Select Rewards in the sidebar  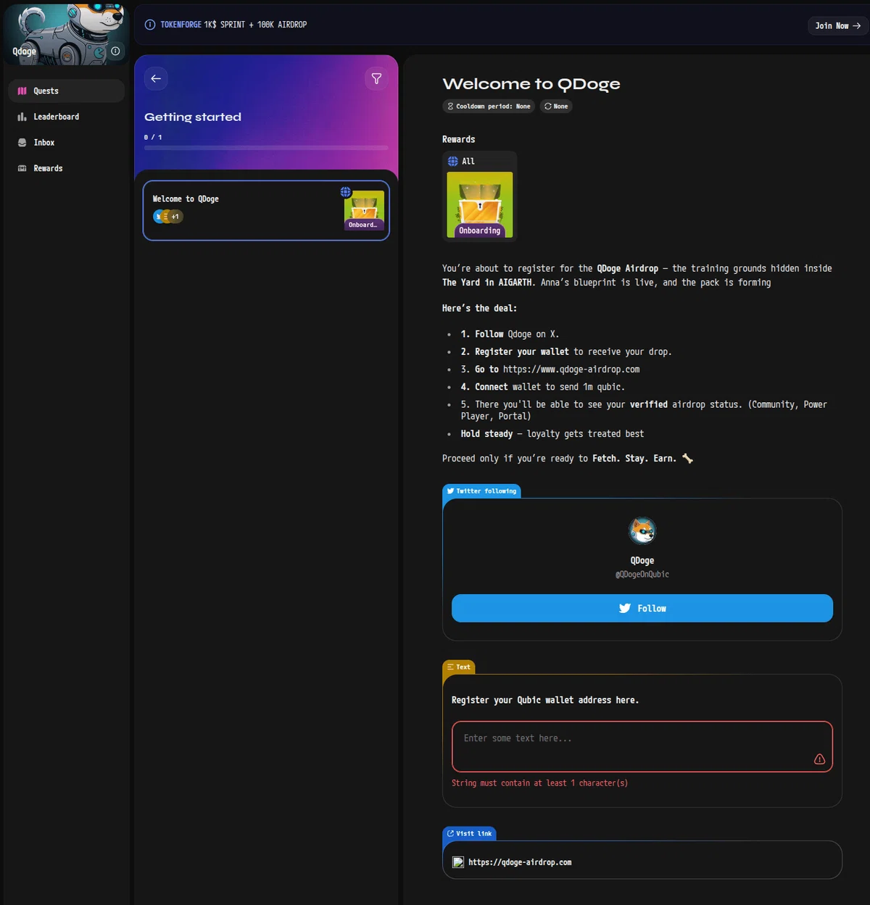click(66, 168)
